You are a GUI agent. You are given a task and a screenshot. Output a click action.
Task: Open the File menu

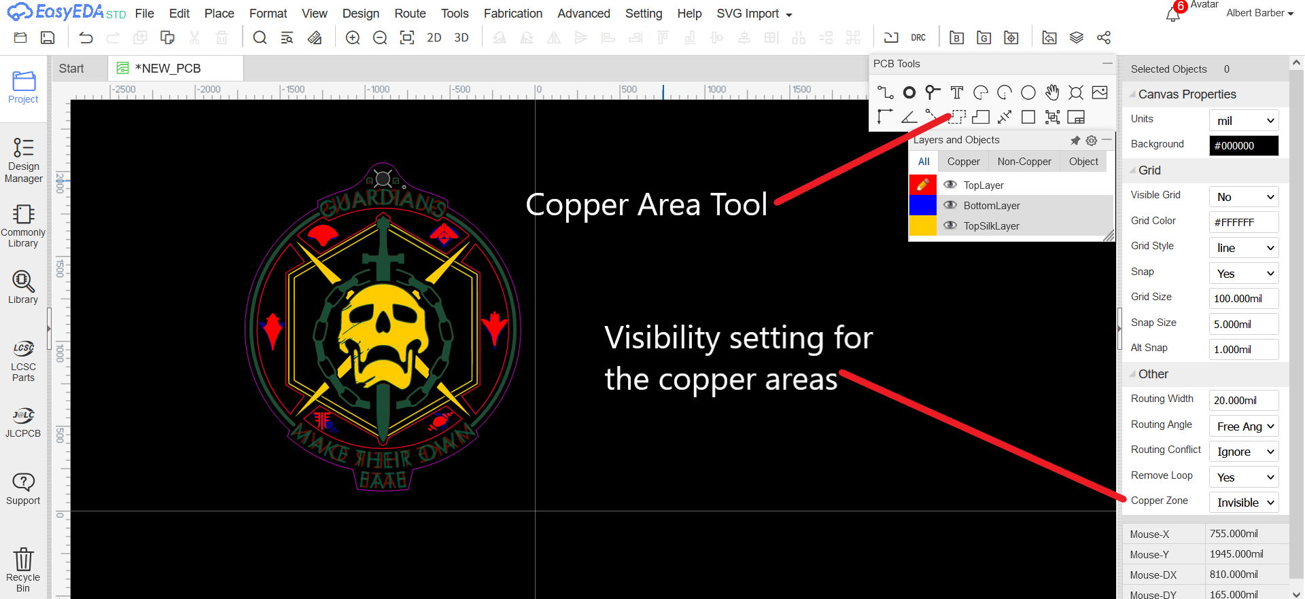(144, 14)
